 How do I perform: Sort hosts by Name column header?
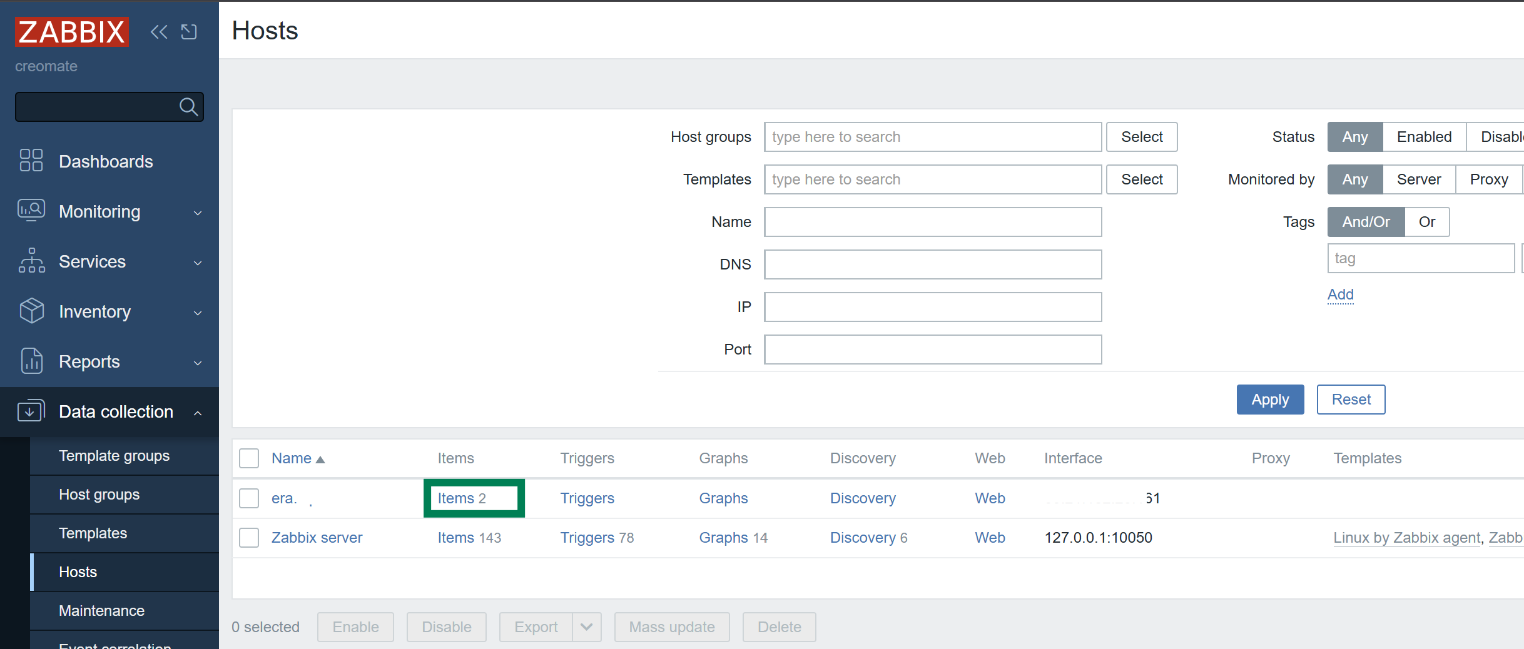(292, 458)
